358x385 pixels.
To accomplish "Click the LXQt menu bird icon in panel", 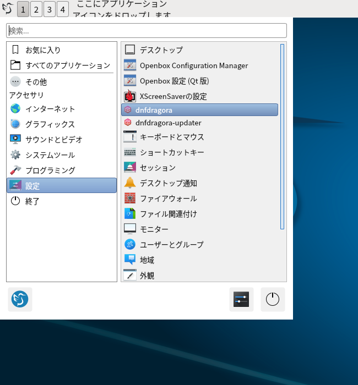I will click(8, 8).
